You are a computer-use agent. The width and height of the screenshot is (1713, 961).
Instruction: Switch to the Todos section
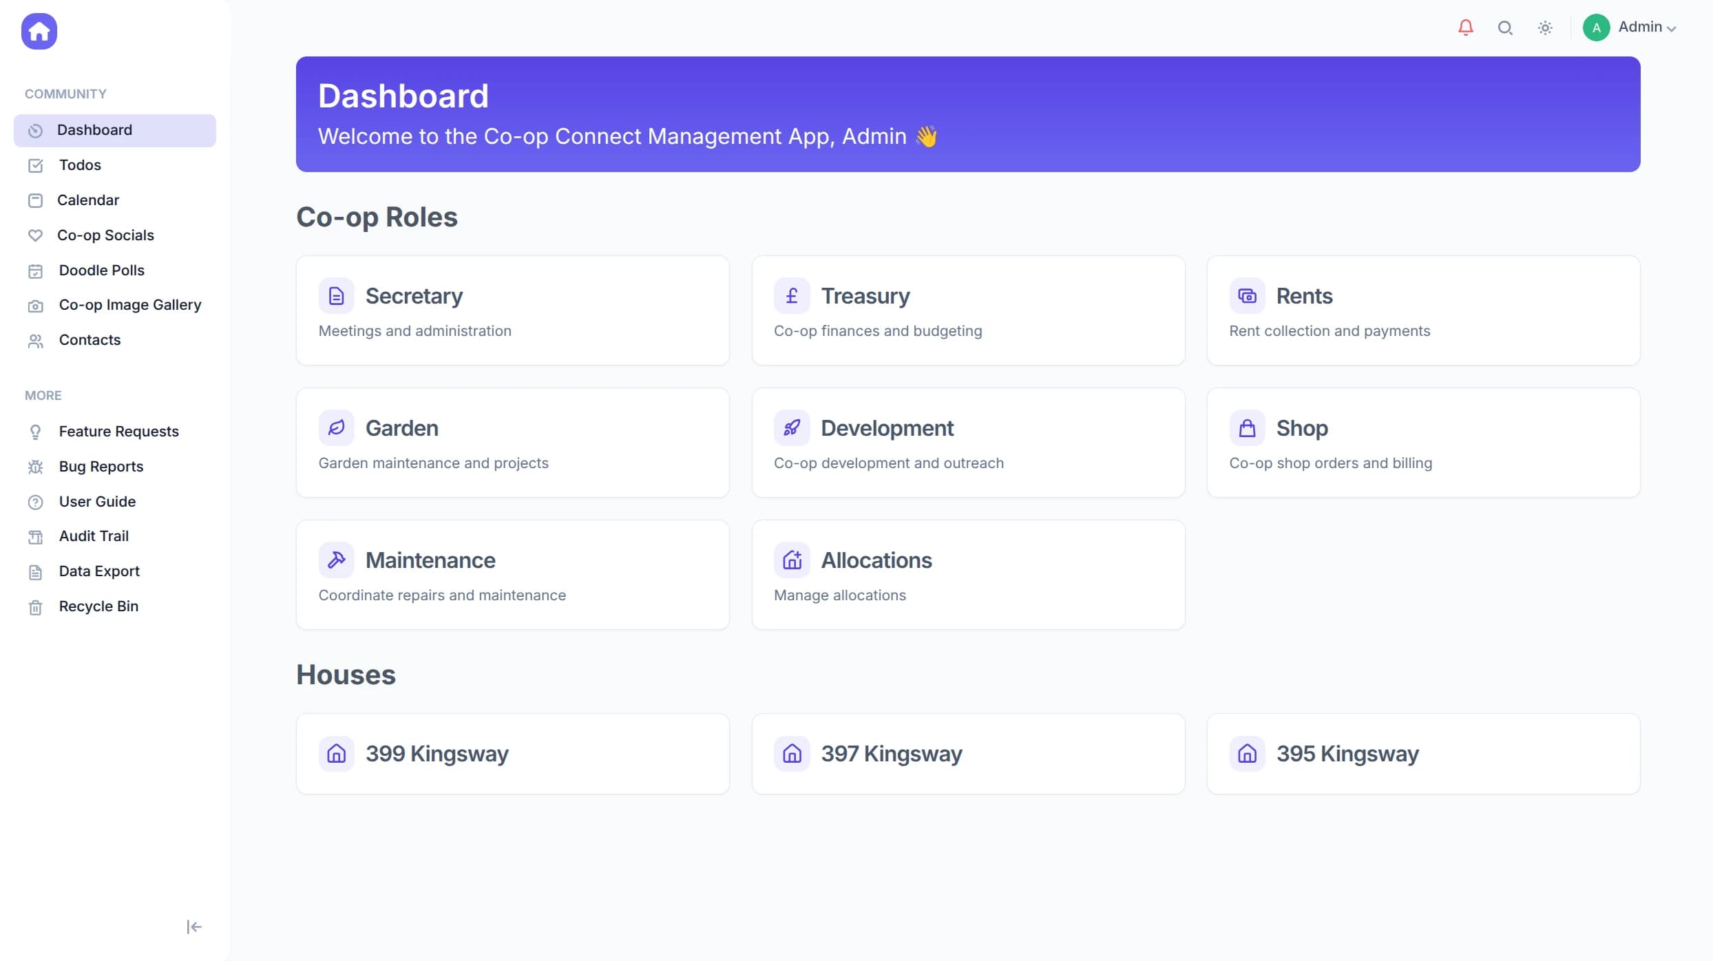80,165
